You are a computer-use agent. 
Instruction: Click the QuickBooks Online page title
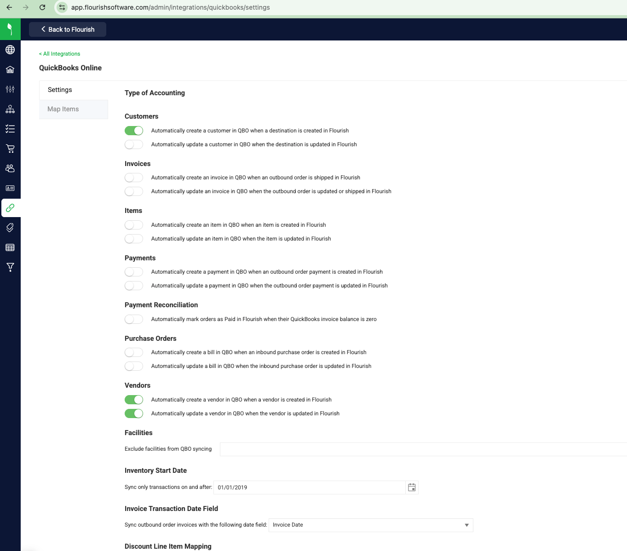coord(70,68)
